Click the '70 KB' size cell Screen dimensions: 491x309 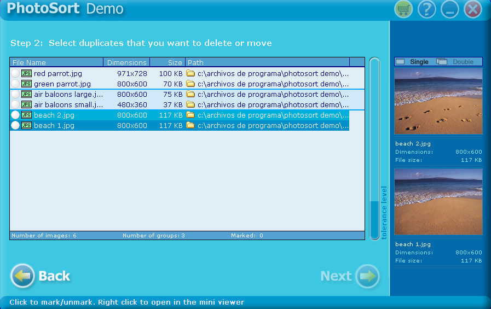(x=173, y=84)
